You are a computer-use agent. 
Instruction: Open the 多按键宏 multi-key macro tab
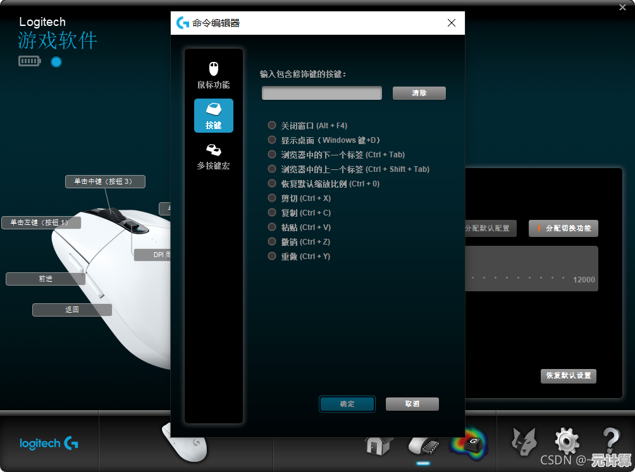click(213, 157)
